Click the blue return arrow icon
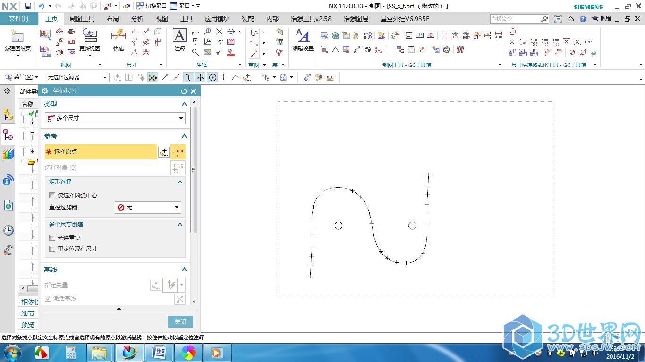This screenshot has height=362, width=645. tap(594, 53)
